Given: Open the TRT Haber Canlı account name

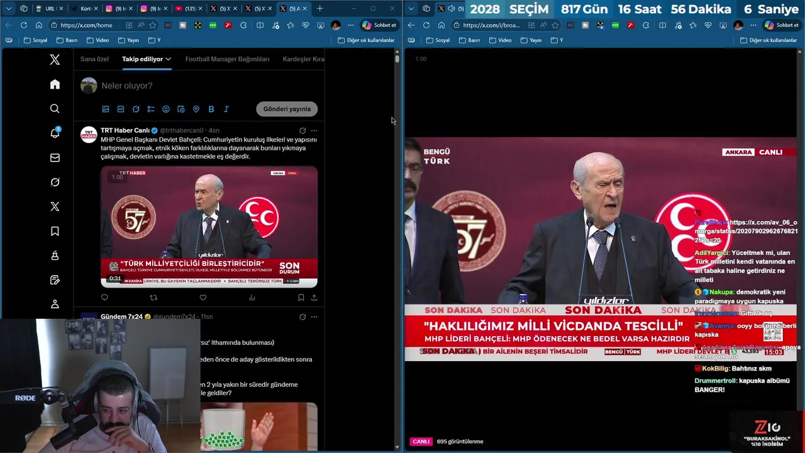Looking at the screenshot, I should tap(125, 130).
